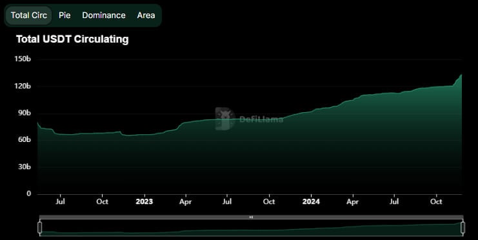Click the right range slider handle
Image resolution: width=478 pixels, height=240 pixels.
tap(463, 228)
